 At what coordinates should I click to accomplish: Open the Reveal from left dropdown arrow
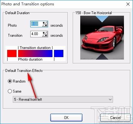pos(110,99)
